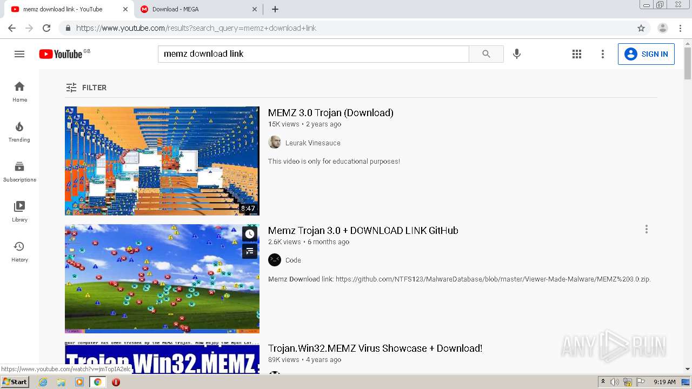Screen dimensions: 692x389
Task: Open Trending in sidebar
Action: [19, 132]
